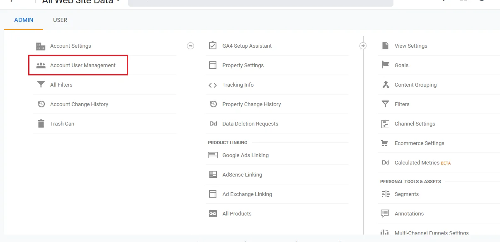Click the Property Change History clock icon
The height and width of the screenshot is (242, 500).
click(213, 104)
